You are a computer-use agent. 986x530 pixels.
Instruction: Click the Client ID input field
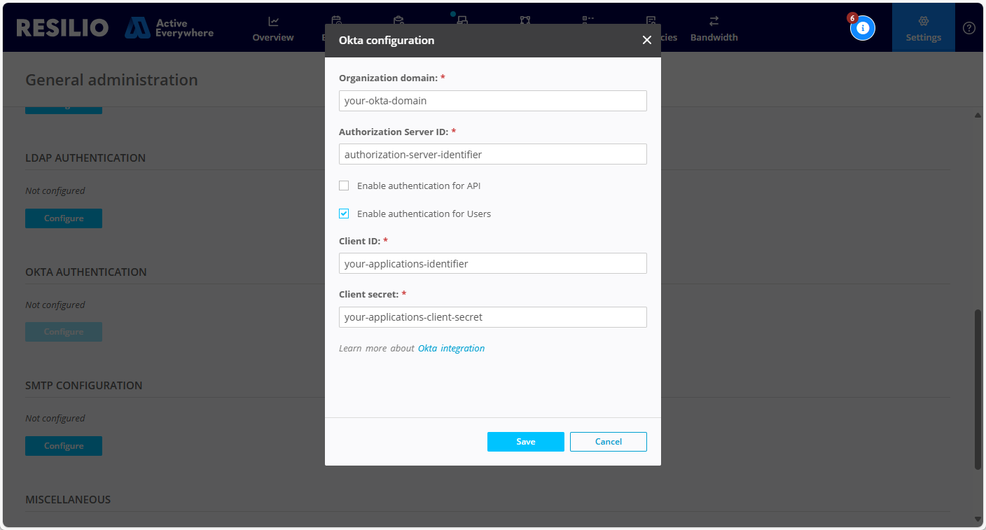pyautogui.click(x=492, y=264)
